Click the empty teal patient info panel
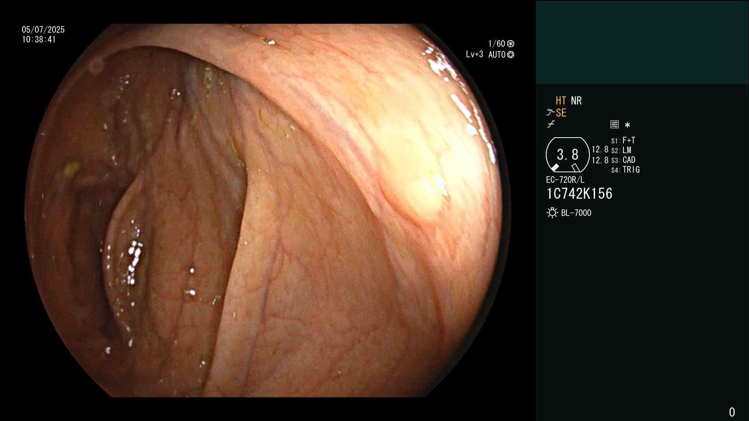This screenshot has width=749, height=421. pyautogui.click(x=642, y=42)
